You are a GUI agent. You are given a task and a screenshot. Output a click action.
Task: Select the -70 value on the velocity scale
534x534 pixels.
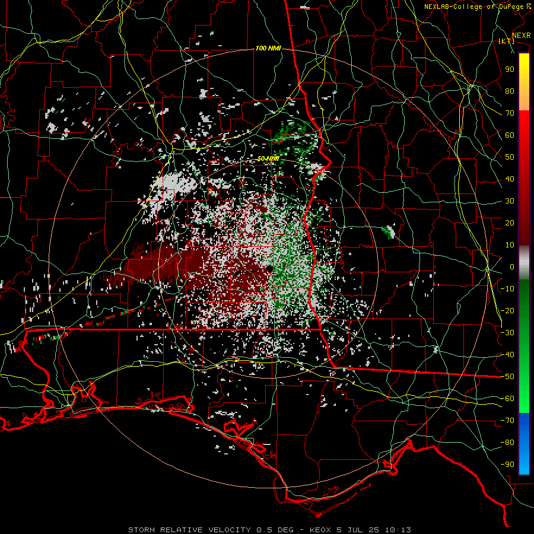[507, 421]
